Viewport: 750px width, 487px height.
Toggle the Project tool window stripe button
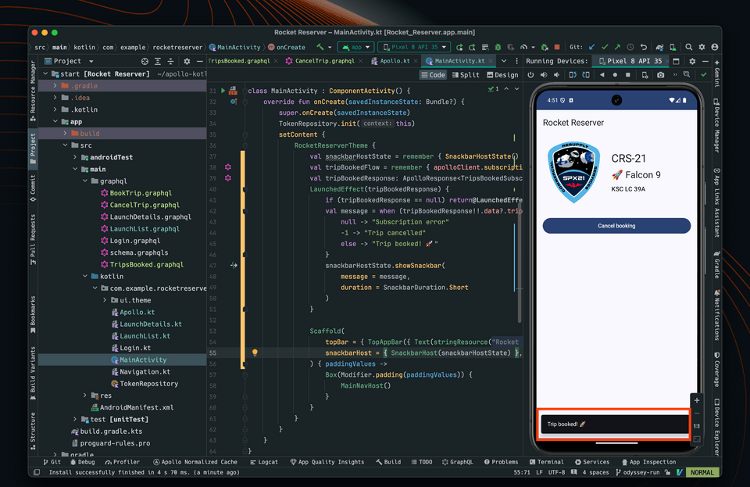pos(33,149)
